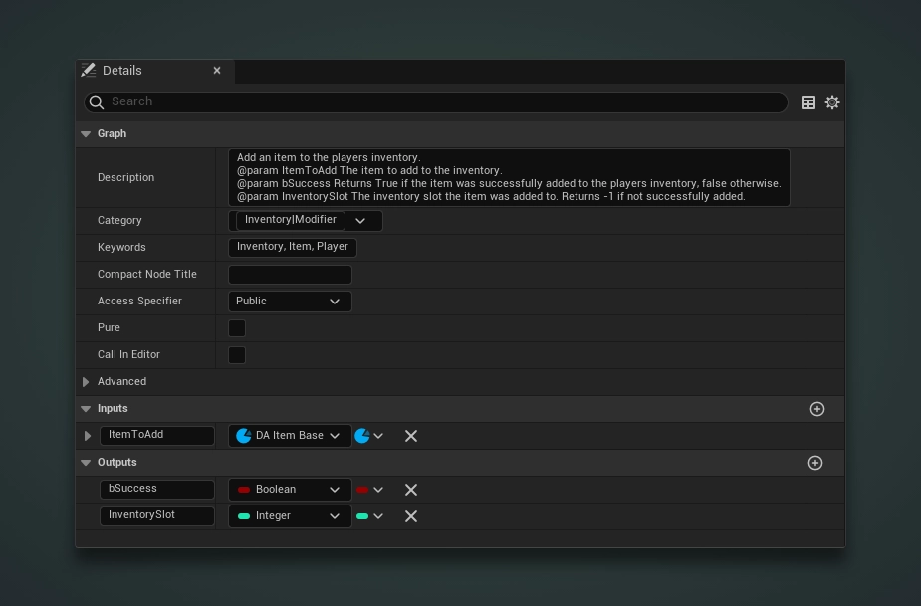Collapse the Graph section
This screenshot has height=606, width=921.
86,134
